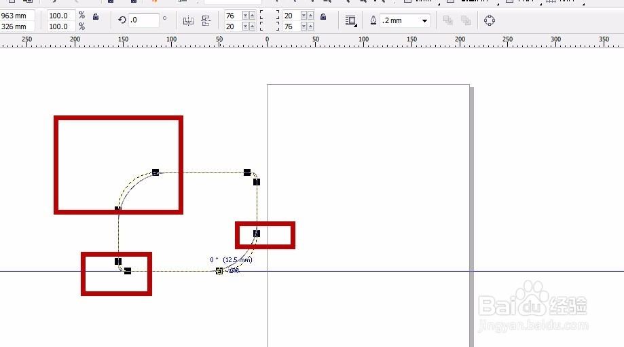The width and height of the screenshot is (624, 347).
Task: Click the top-left corner roundness field 76
Action: 233,16
